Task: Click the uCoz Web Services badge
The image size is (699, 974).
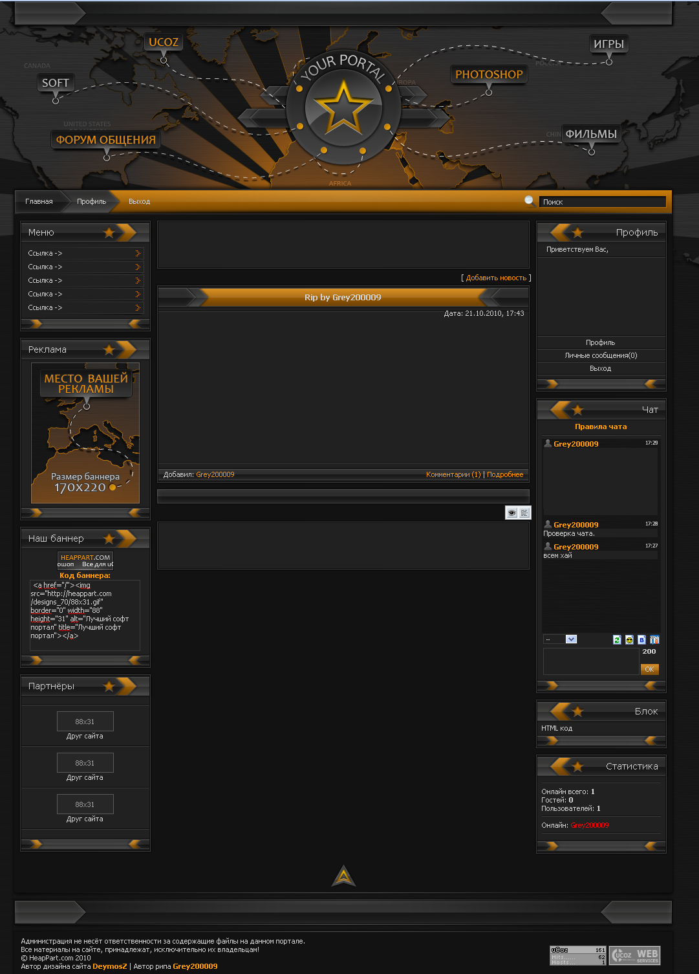Action: (x=634, y=955)
